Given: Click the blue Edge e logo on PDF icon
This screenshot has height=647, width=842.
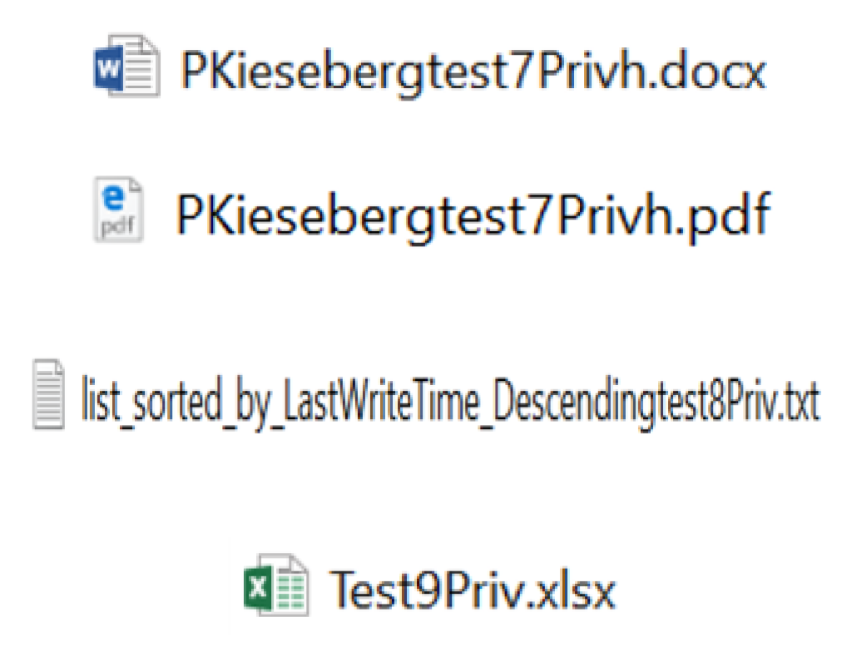Looking at the screenshot, I should tap(113, 198).
